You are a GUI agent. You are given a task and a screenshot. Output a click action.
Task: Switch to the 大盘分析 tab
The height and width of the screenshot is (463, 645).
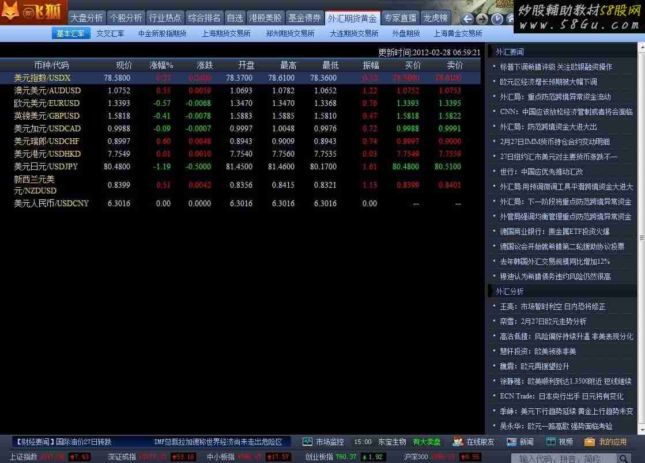(x=86, y=18)
